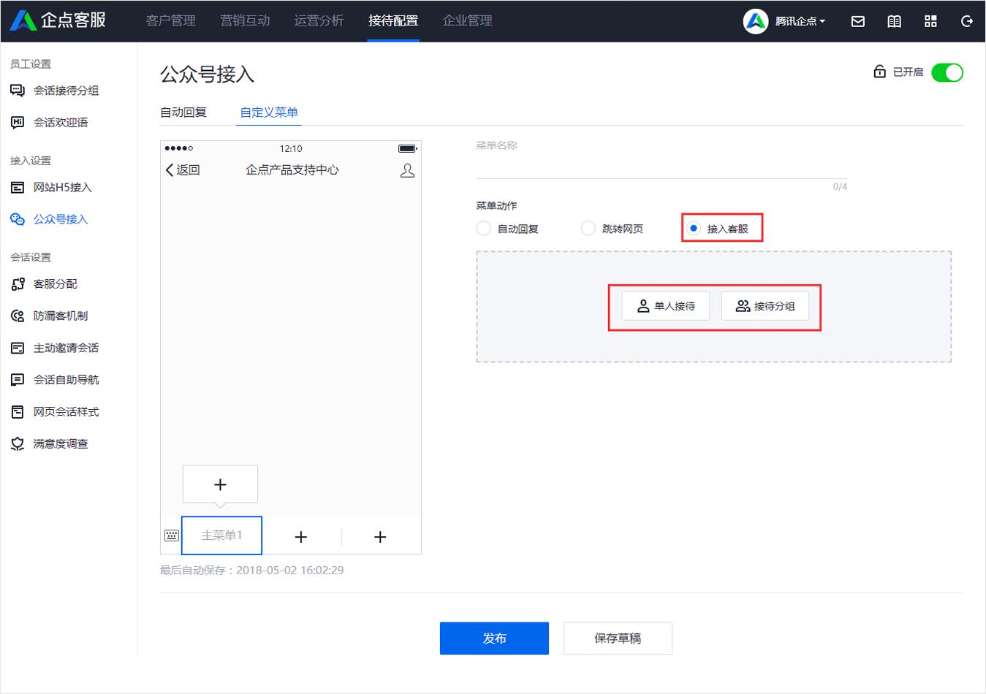
Task: Select the 跳转网页 radio option
Action: tap(588, 228)
